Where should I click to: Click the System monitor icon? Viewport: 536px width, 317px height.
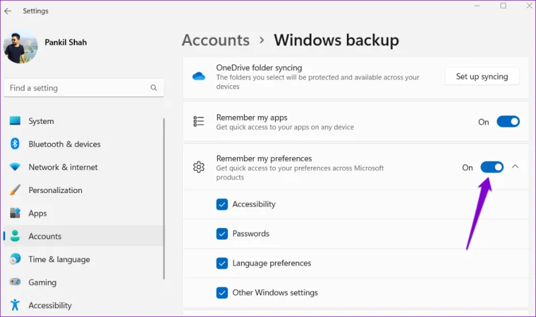tap(15, 121)
